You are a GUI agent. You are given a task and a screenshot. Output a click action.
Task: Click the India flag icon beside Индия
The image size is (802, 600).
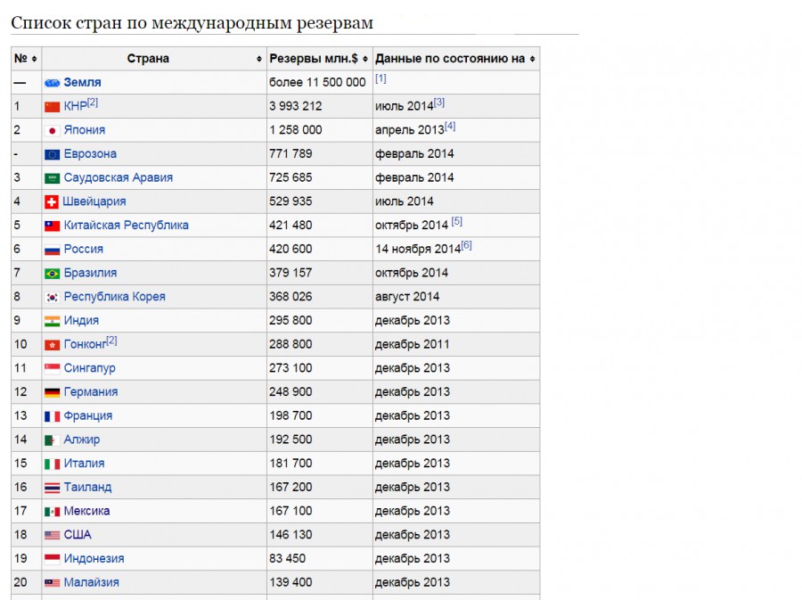pos(53,321)
